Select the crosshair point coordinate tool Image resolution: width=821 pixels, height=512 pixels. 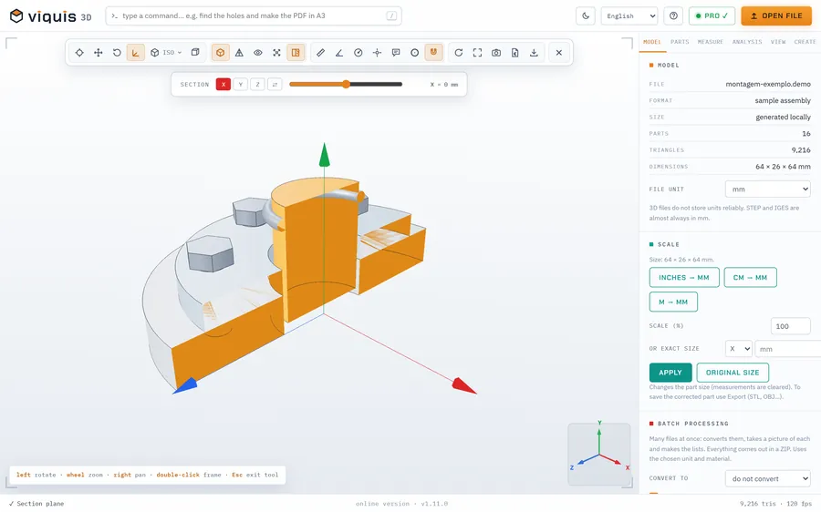pos(377,52)
